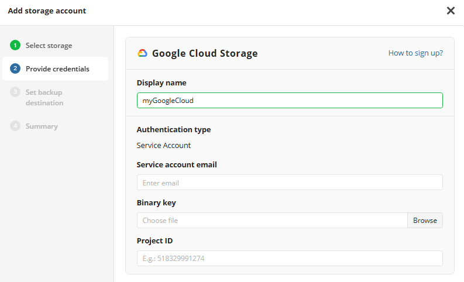Click the Google Cloud Storage heading
464x282 pixels.
pyautogui.click(x=205, y=53)
